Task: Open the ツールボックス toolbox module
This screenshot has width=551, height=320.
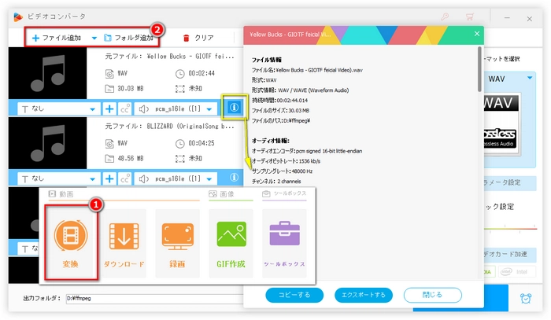Action: (284, 243)
